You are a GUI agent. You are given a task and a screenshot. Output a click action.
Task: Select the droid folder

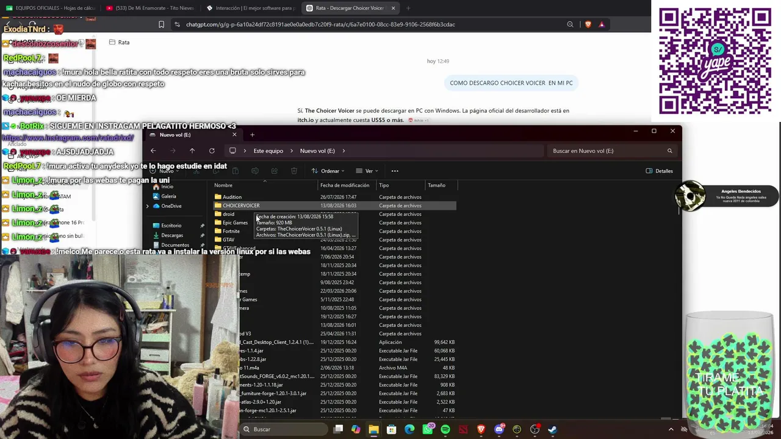click(225, 214)
